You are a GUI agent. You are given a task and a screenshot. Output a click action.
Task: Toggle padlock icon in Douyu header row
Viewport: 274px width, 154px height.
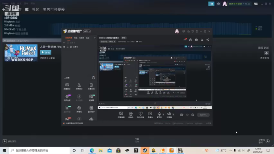(190, 40)
